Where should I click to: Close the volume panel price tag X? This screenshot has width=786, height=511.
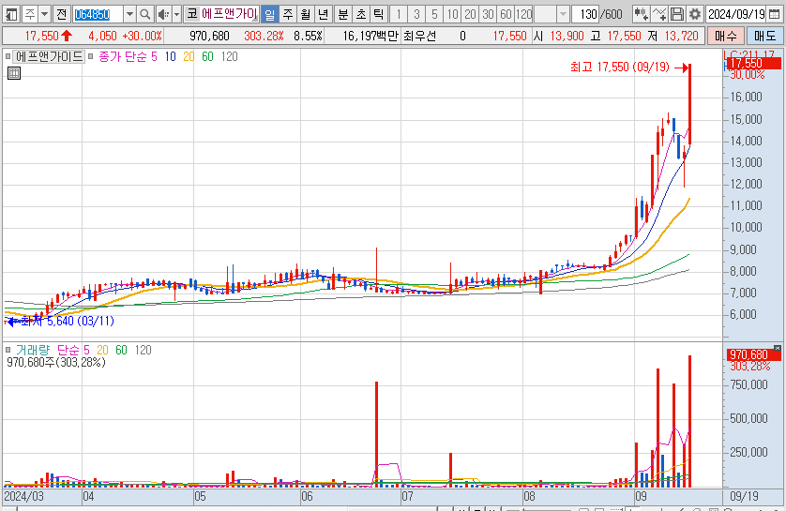[778, 348]
